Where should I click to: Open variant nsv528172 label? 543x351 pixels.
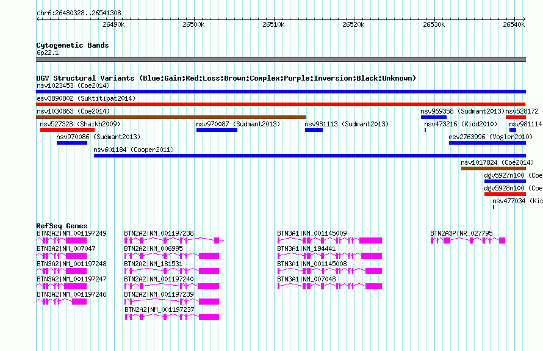pos(522,111)
